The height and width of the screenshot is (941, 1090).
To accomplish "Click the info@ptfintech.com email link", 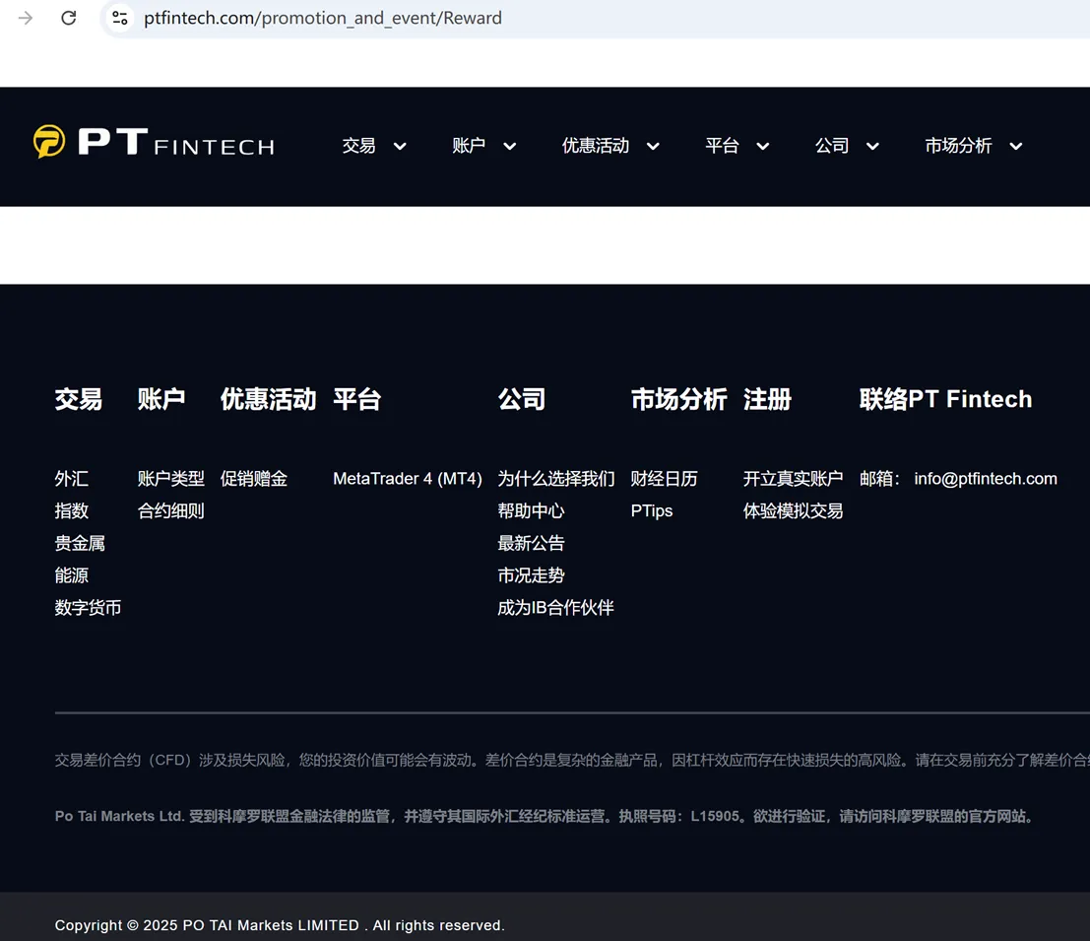I will (986, 479).
